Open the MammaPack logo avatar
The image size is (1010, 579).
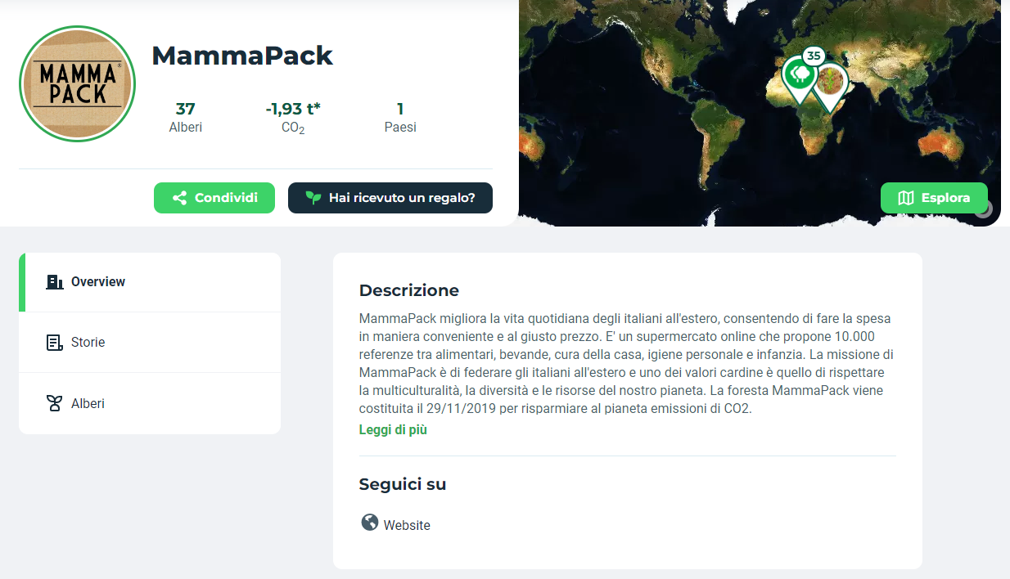tap(77, 83)
